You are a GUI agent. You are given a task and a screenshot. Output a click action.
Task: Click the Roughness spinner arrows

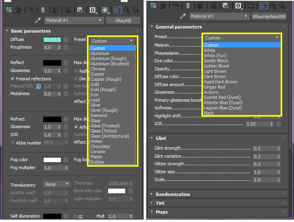[59, 47]
